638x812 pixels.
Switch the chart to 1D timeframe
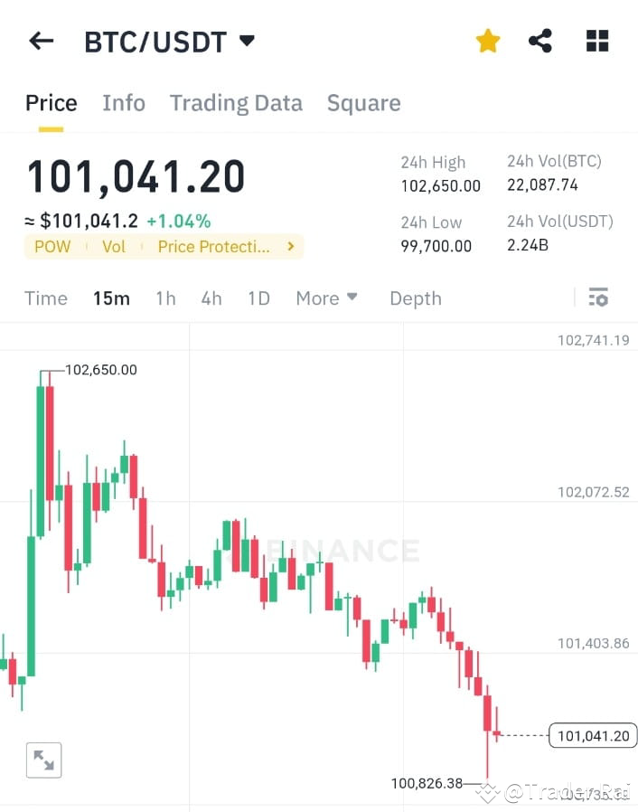[x=258, y=297]
